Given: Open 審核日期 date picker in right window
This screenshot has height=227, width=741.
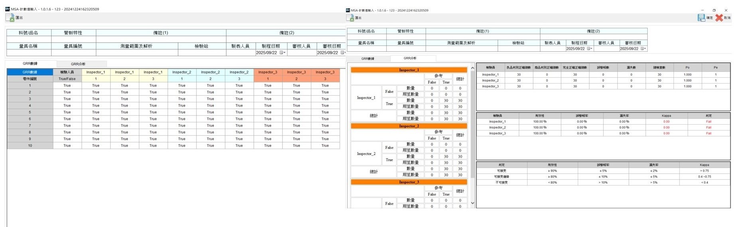Looking at the screenshot, I should coord(643,49).
